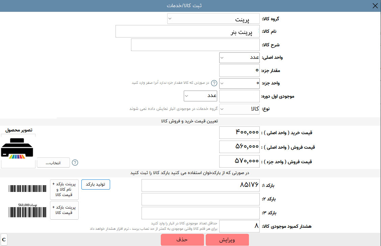The height and width of the screenshot is (246, 381).
Task: Click the ویرایش button
Action: 227,240
